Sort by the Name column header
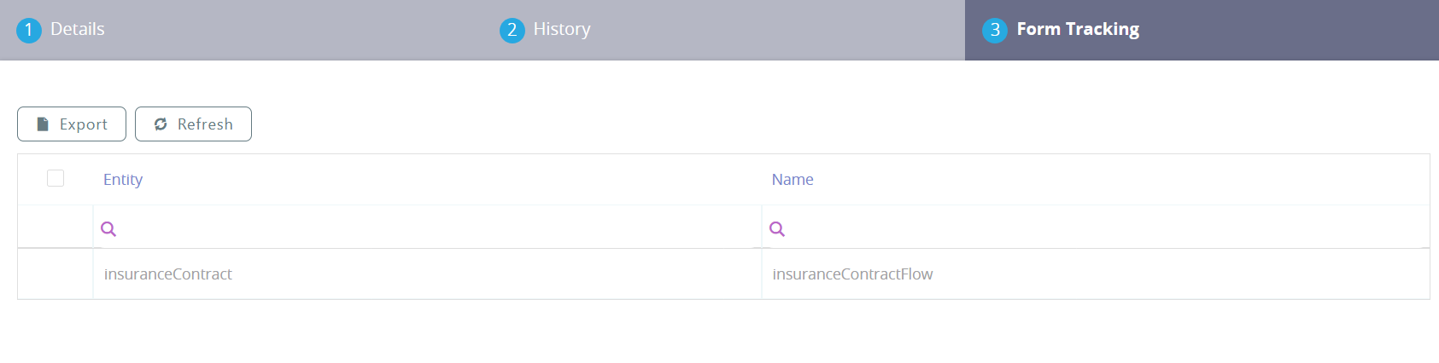Image resolution: width=1439 pixels, height=363 pixels. pos(793,180)
